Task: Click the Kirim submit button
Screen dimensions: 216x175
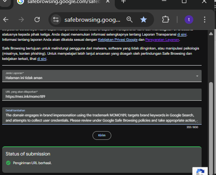Action: coord(102,135)
